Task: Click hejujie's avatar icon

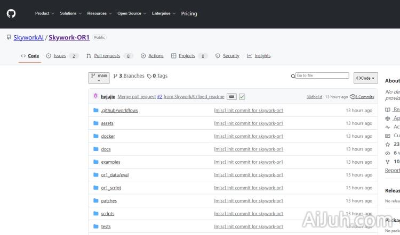Action: click(x=95, y=97)
